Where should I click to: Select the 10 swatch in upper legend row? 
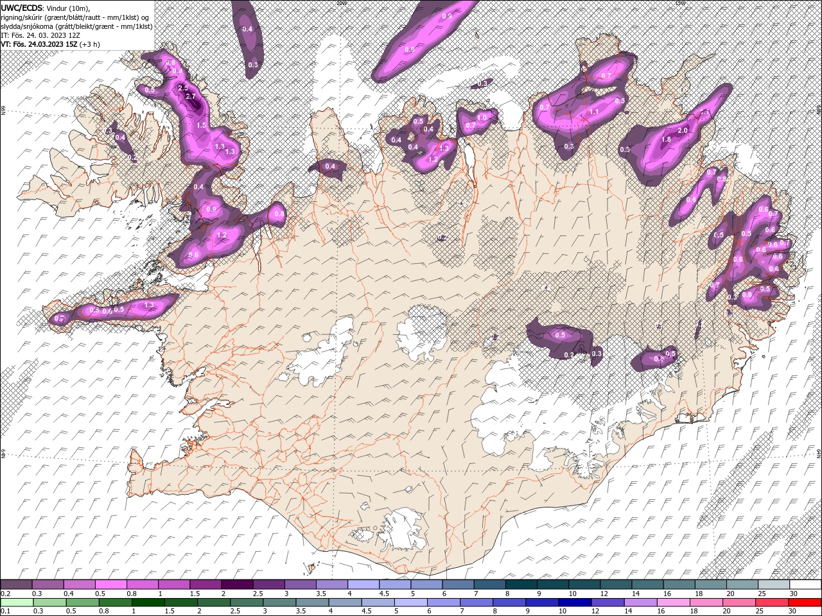tap(583, 585)
